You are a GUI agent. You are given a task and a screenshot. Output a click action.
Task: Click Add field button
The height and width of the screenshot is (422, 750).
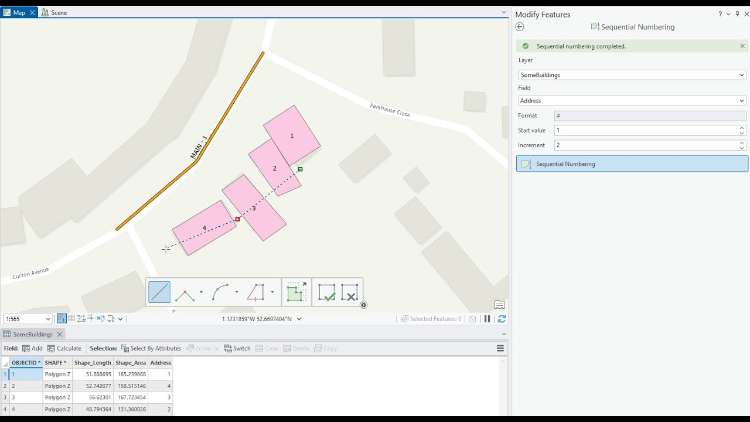coord(32,348)
